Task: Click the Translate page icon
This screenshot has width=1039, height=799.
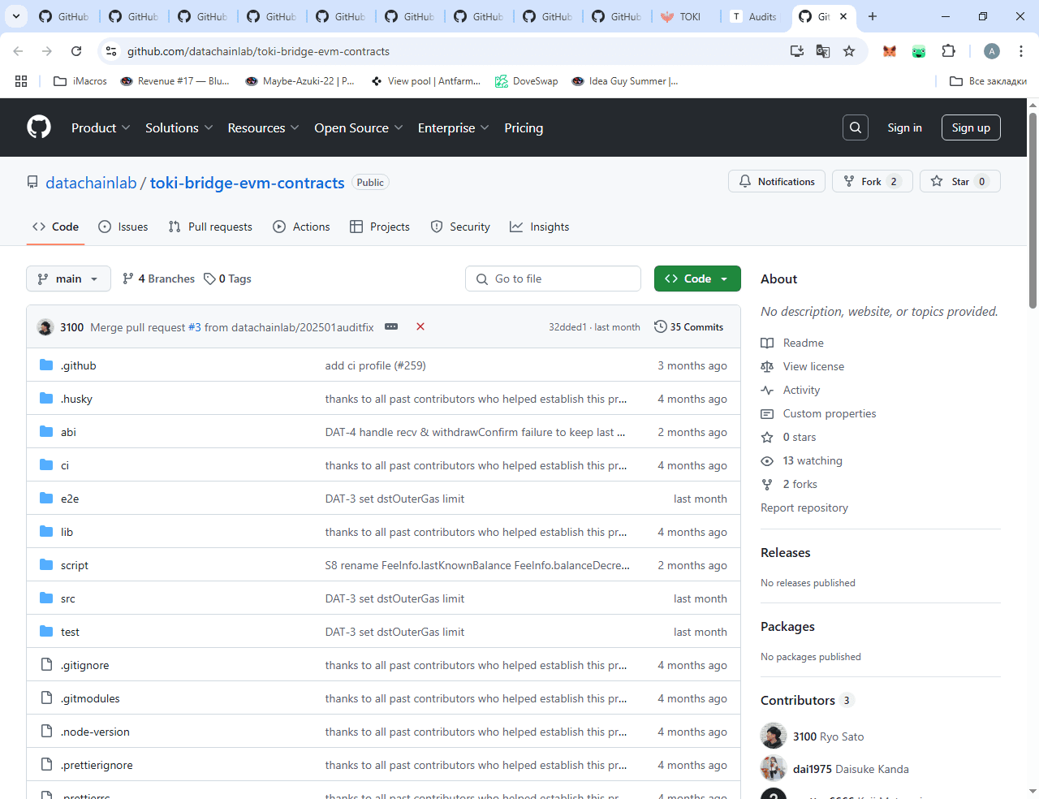Action: coord(823,51)
